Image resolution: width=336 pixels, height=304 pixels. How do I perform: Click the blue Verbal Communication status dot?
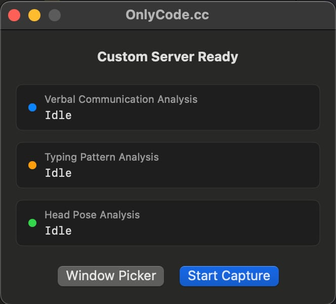click(32, 107)
